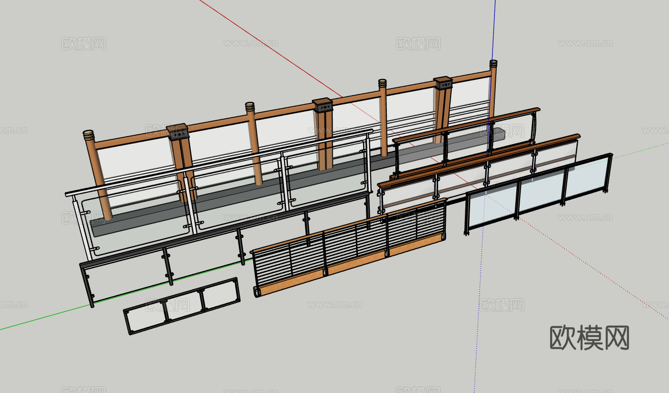Image resolution: width=669 pixels, height=393 pixels.
Task: Click the leftmost round wooden post of the tall fence
Action: (x=97, y=174)
